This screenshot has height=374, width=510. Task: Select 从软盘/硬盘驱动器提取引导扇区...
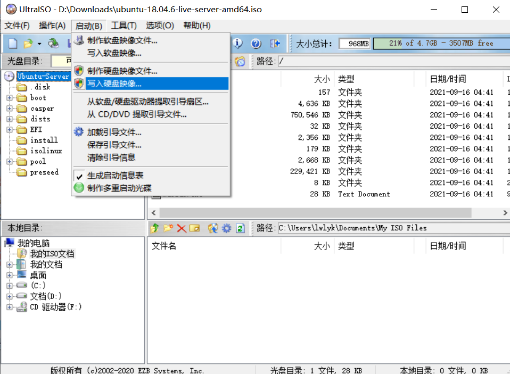tap(151, 102)
